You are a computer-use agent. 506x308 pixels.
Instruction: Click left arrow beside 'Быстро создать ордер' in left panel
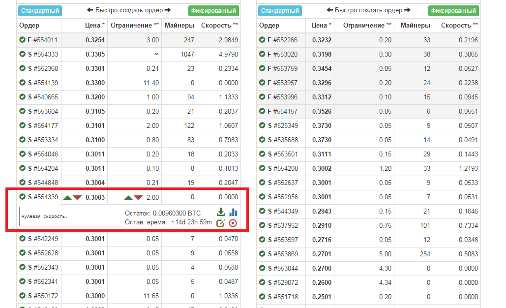coord(90,10)
